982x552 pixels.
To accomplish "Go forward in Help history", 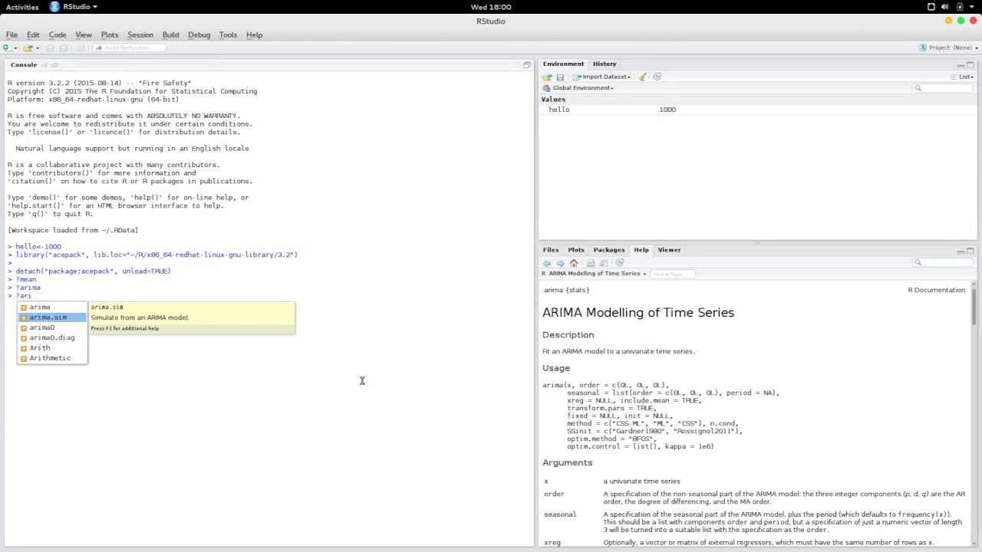I will [560, 263].
